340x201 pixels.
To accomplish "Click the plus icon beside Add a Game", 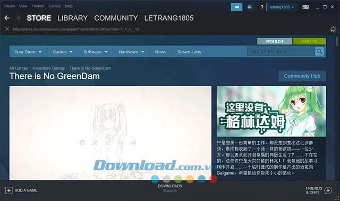I will (x=8, y=190).
